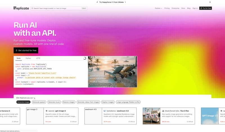This screenshot has height=132, width=225.
Task: Focus the search models input field
Action: point(59,8)
